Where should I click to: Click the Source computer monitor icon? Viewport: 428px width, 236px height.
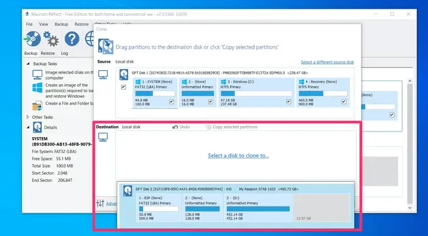(x=103, y=74)
